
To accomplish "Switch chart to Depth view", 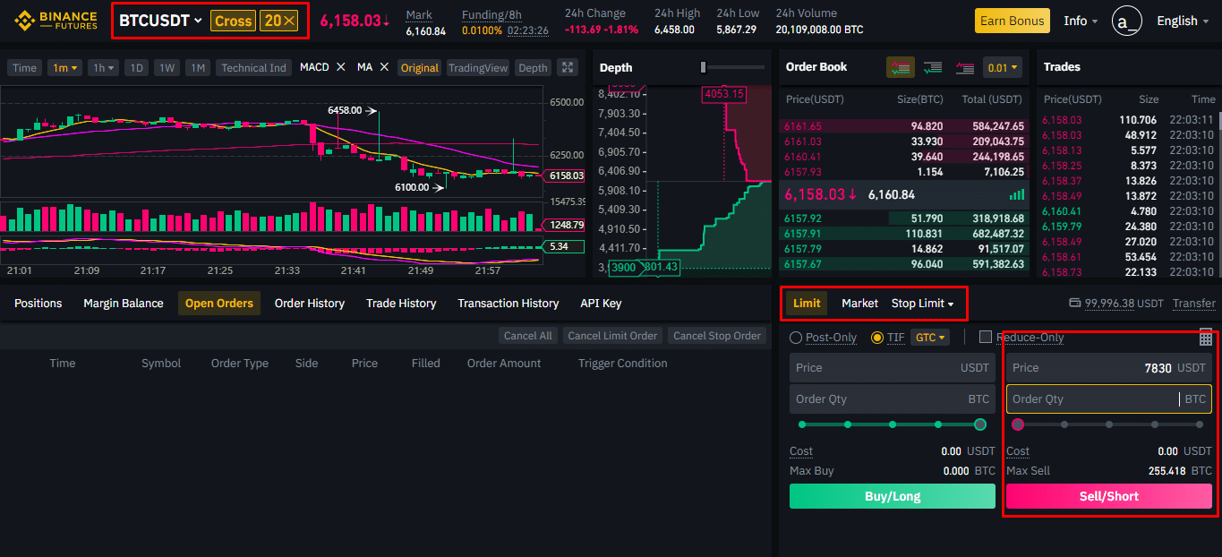I will coord(534,67).
